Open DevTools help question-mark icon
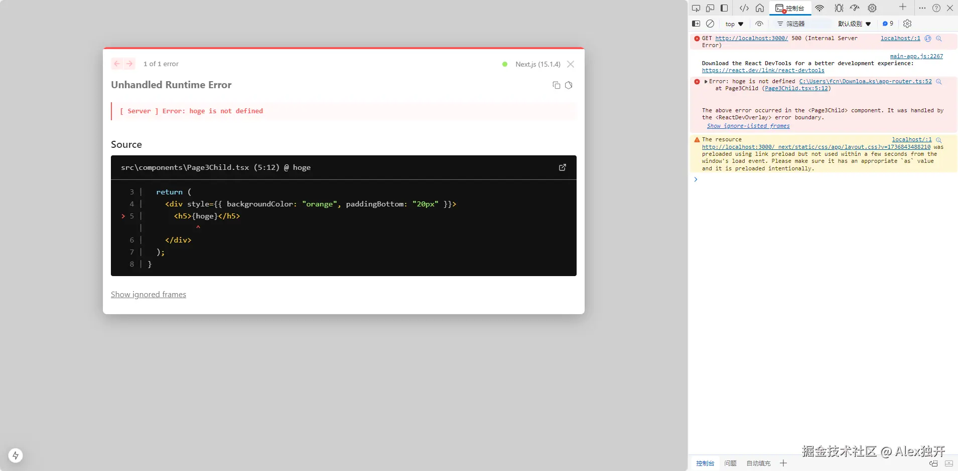Screen dimensions: 958x471 click(x=936, y=8)
